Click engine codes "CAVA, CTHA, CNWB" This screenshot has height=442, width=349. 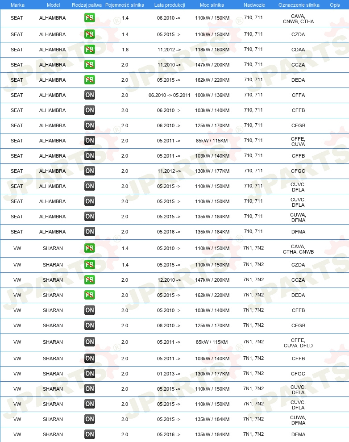(298, 249)
